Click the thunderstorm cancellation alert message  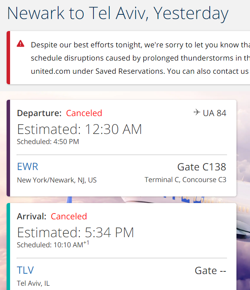click(140, 58)
